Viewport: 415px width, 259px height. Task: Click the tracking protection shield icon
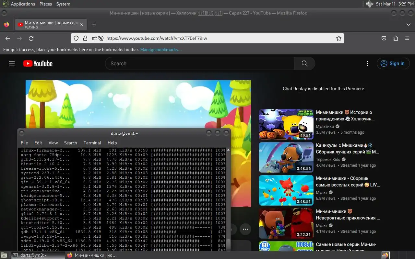tap(76, 38)
